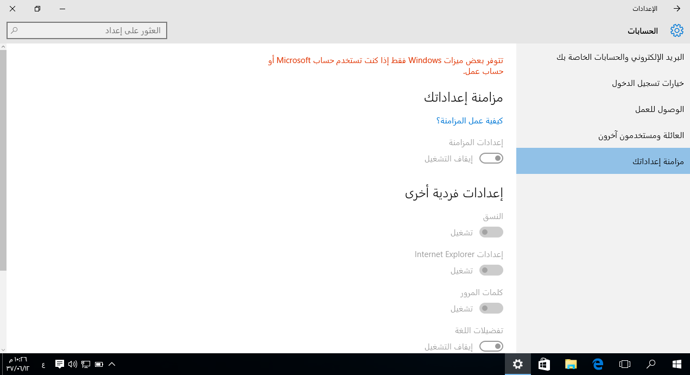Select البريد الإلكتروني والحسابات الخاصة بك
690x375 pixels.
coord(603,57)
